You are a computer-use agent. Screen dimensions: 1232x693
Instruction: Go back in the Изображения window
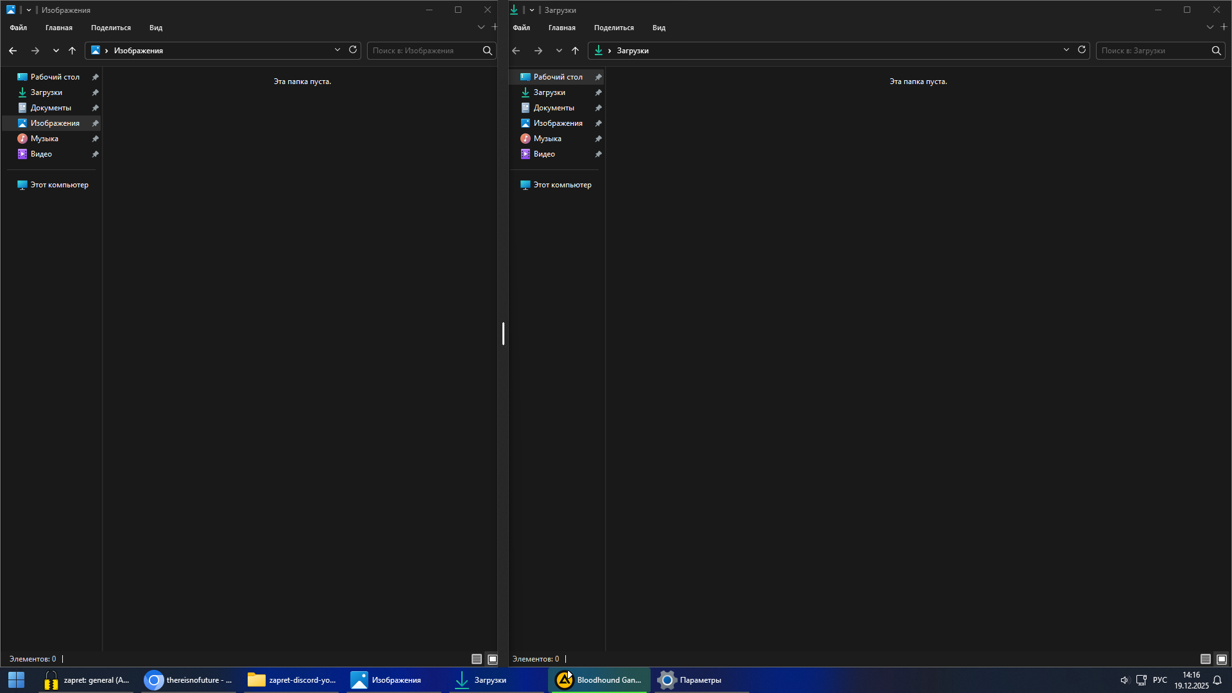tap(13, 51)
